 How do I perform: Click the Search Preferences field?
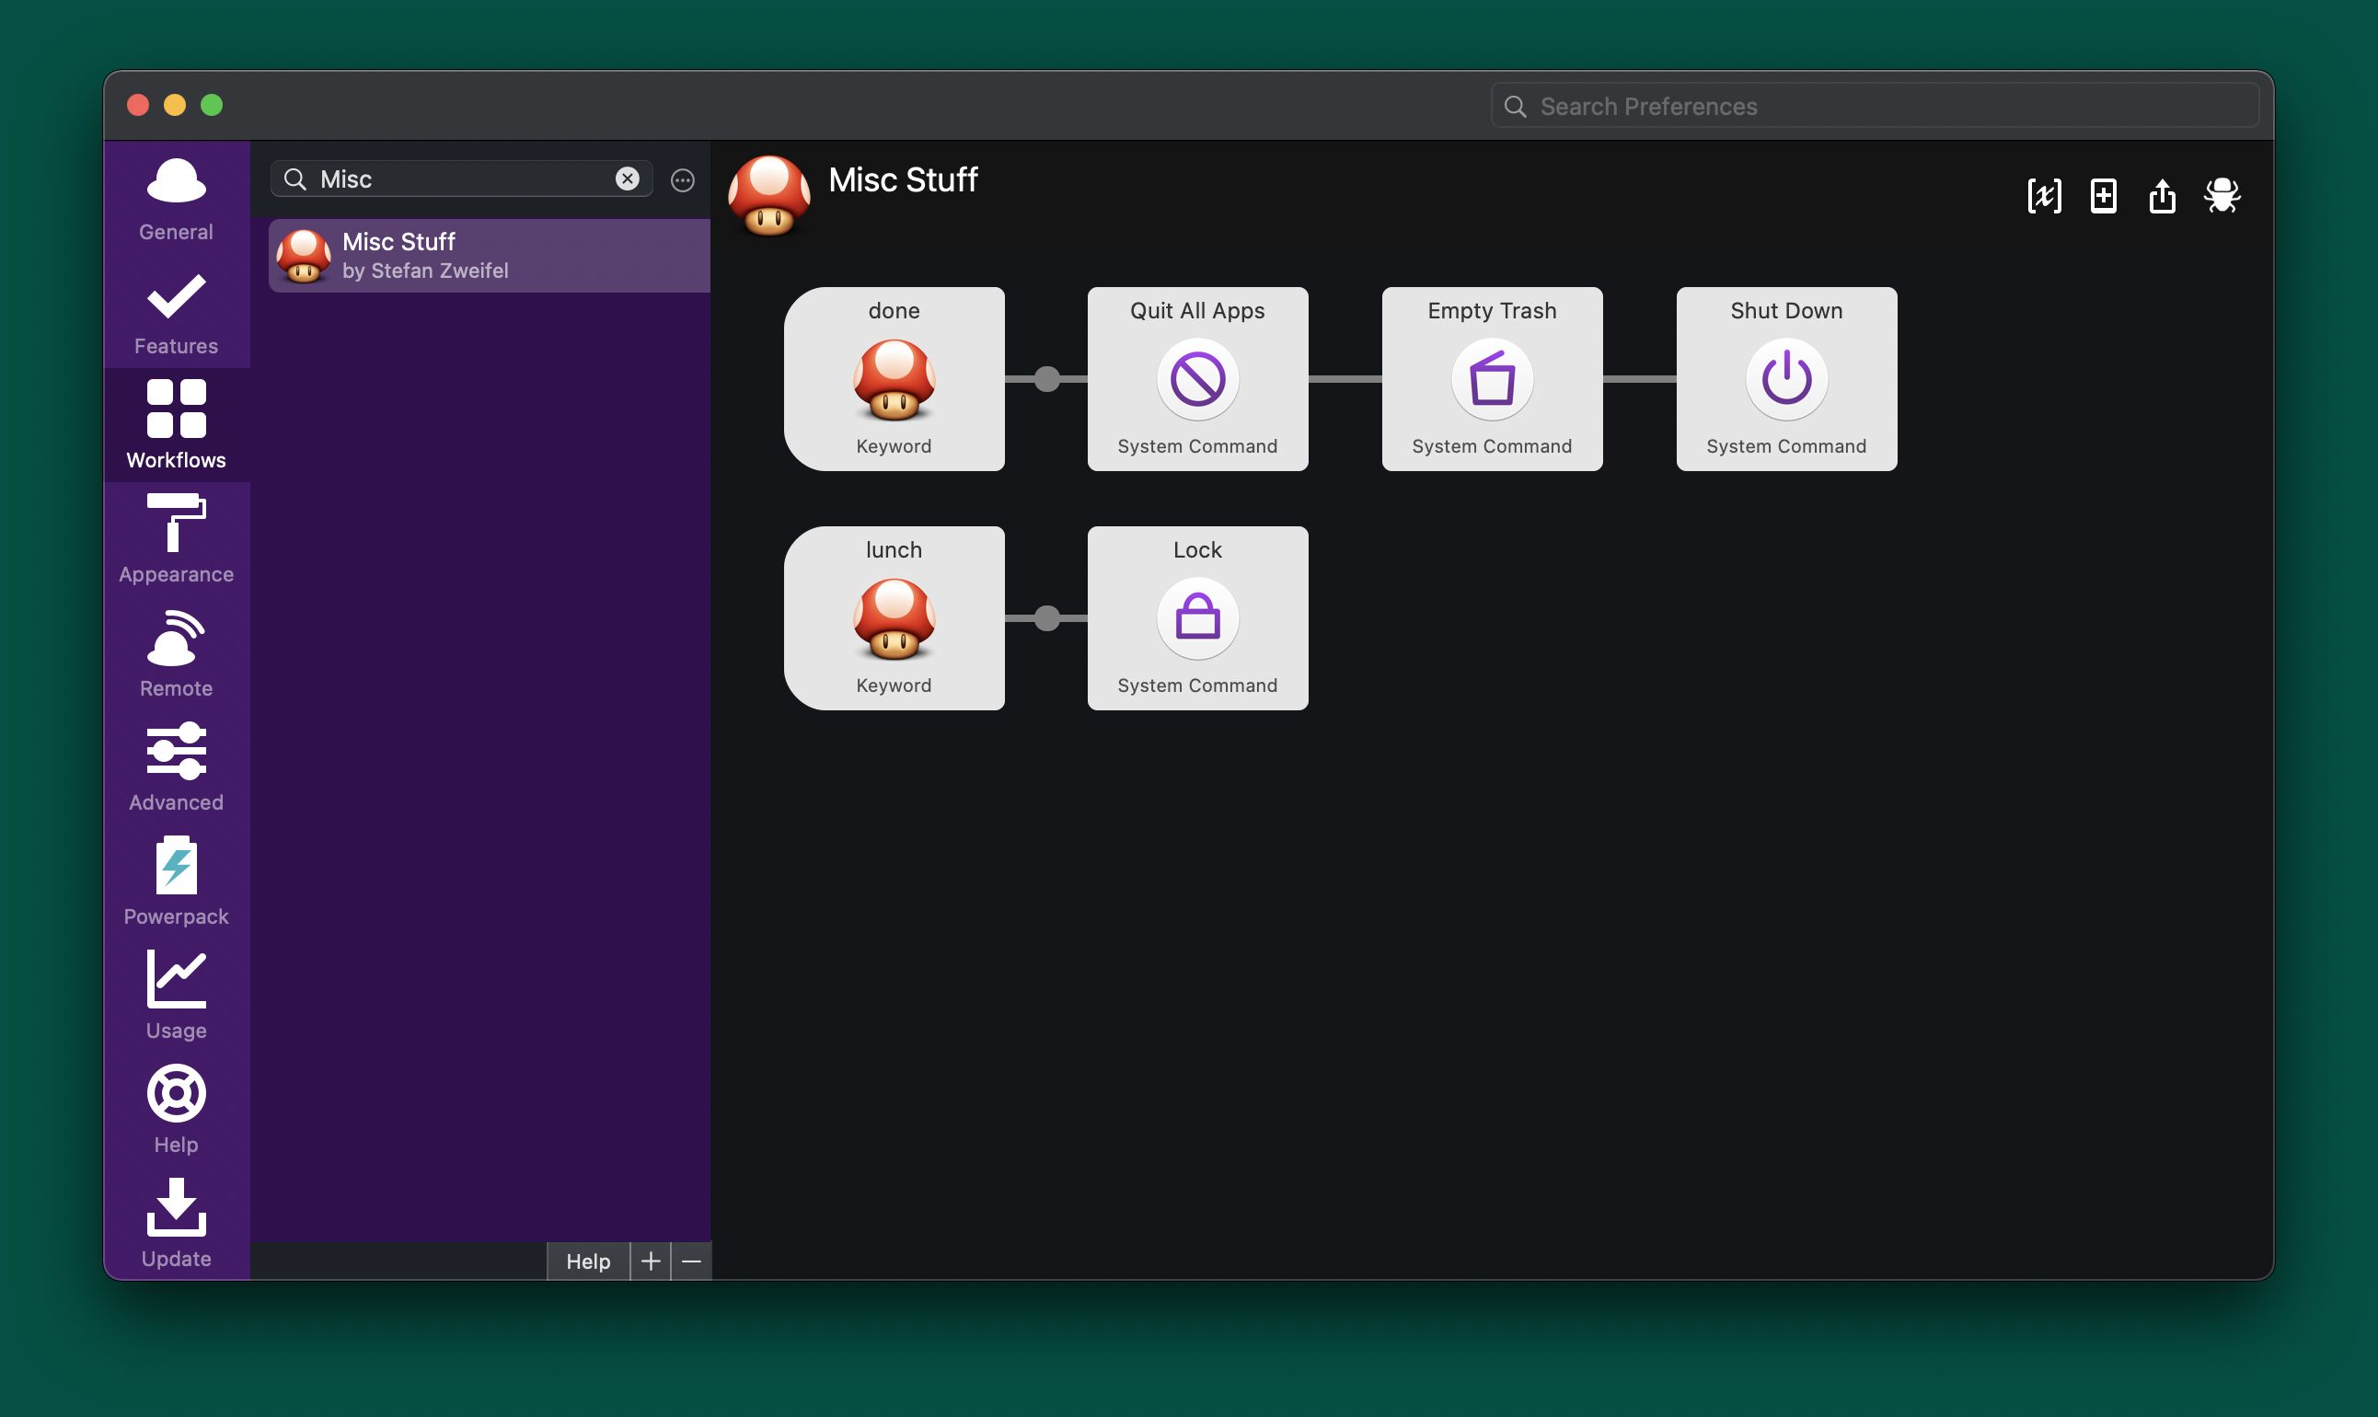[1872, 105]
